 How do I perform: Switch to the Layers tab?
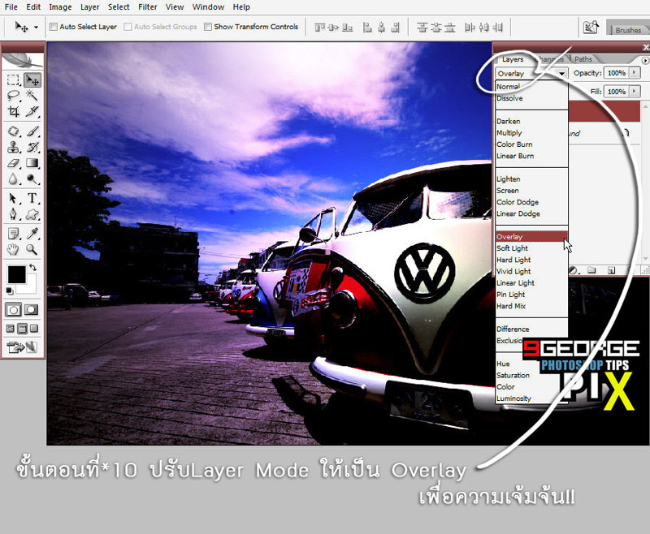(513, 59)
